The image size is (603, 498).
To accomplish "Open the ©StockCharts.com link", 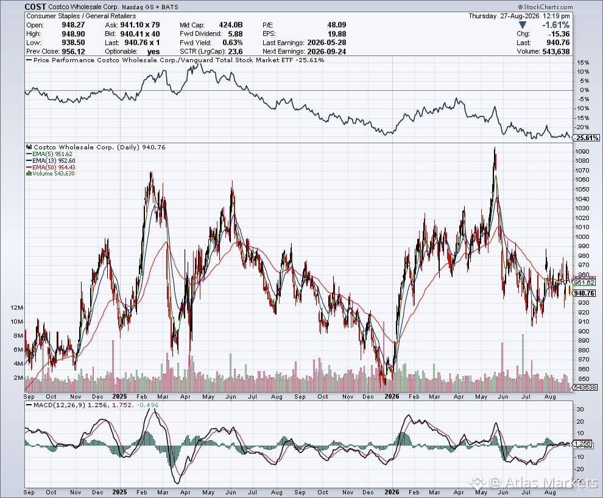I will [545, 7].
